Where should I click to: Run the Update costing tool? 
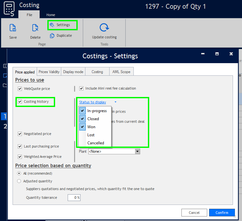click(104, 28)
